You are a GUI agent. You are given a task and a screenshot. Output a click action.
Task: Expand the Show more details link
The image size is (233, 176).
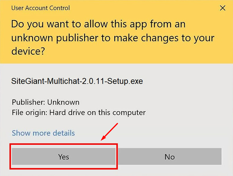(43, 133)
